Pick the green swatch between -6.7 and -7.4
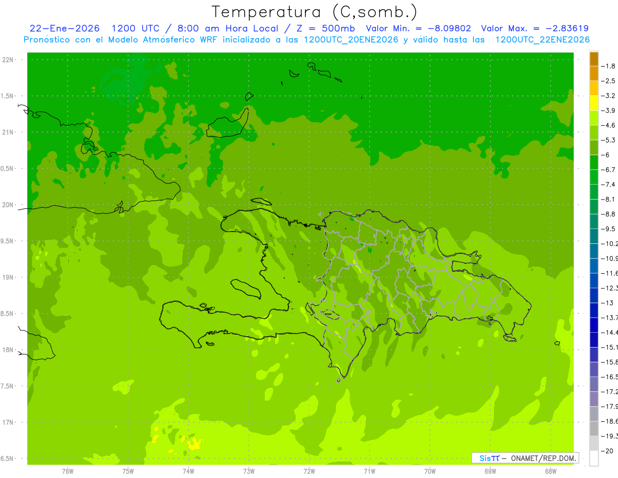This screenshot has height=478, width=618. point(594,177)
